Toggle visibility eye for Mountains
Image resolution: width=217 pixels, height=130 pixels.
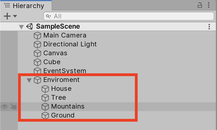(x=4, y=107)
